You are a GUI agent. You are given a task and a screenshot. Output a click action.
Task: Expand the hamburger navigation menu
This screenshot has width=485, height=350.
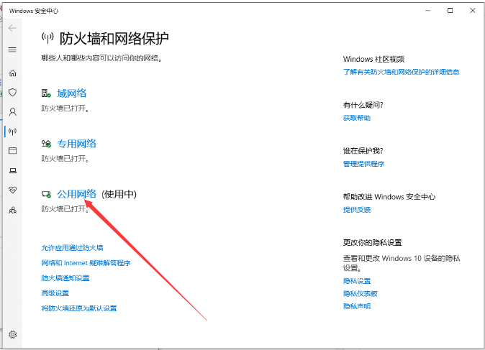12,50
